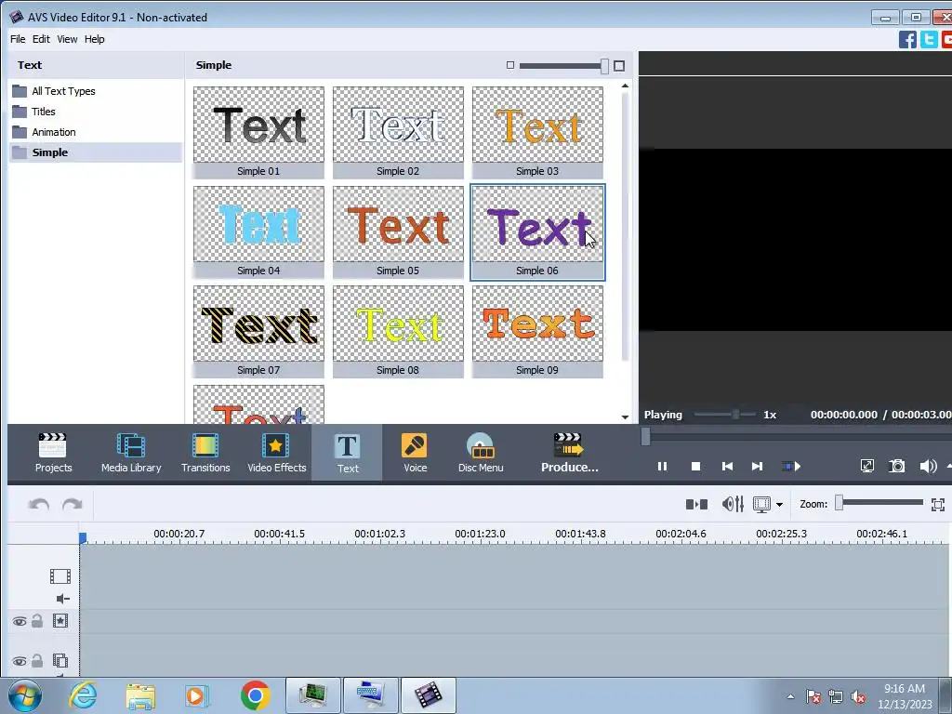Mute the preview volume speaker
Screen dimensions: 952x714
coord(928,467)
